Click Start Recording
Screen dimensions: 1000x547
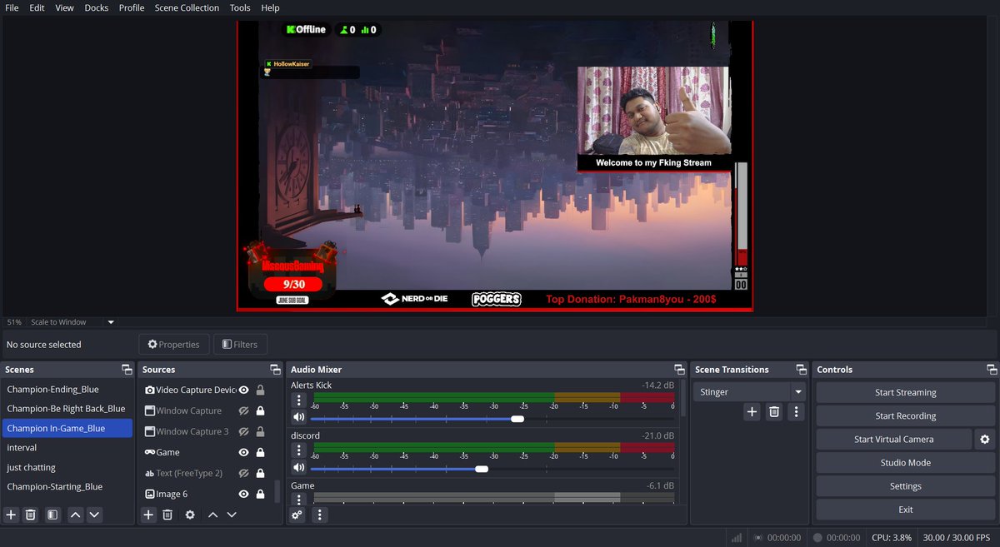[x=906, y=416]
